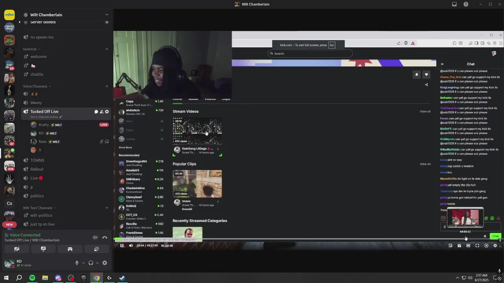
Task: Start an activity with the controller icon
Action: pyautogui.click(x=70, y=249)
